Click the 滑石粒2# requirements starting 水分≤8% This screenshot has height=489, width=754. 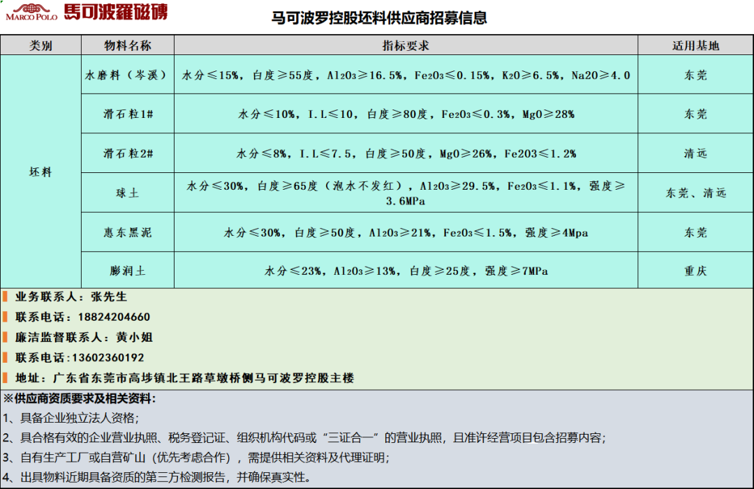(406, 153)
